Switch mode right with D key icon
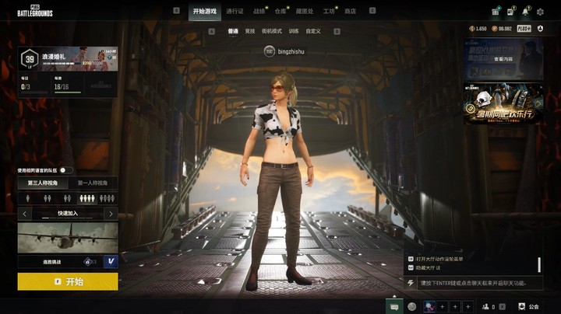561x314 pixels. coord(337,31)
